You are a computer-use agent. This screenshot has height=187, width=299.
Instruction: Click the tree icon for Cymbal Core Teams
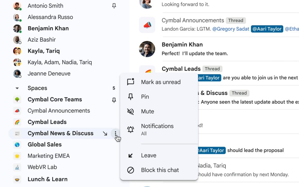pos(17,99)
